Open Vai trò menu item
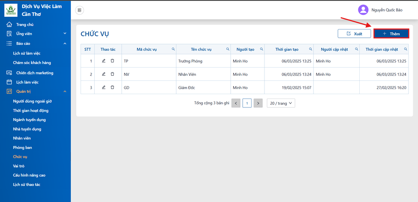This screenshot has height=202, width=418. coord(19,166)
